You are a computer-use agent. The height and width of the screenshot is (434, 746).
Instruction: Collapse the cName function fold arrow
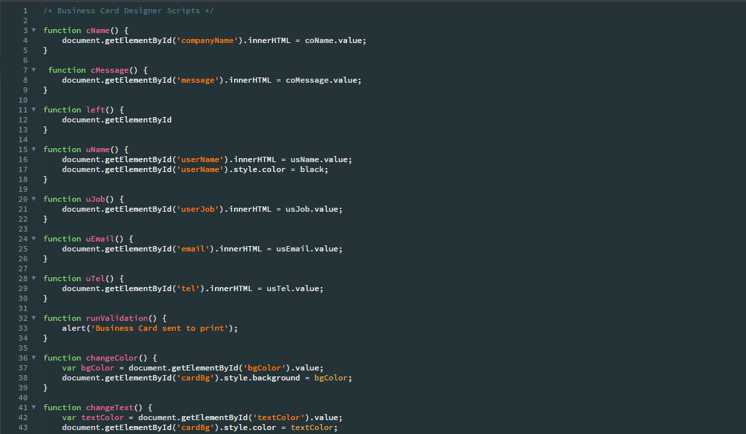click(x=34, y=30)
